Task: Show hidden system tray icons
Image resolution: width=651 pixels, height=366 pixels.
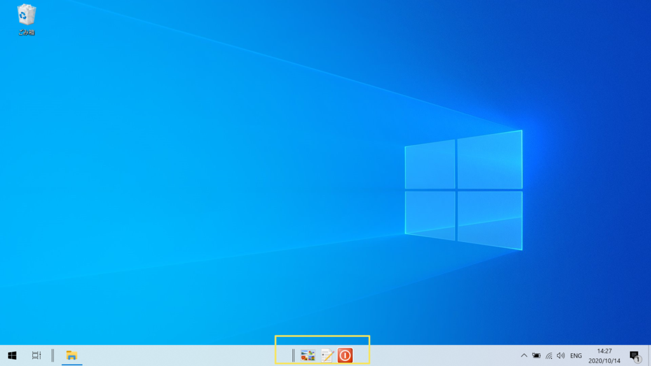Action: [524, 356]
